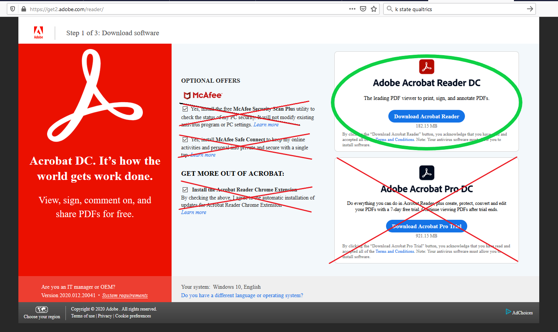Click GET MORE OUT OF ACROBAT heading
Viewport: 558px width, 332px height.
click(x=233, y=173)
